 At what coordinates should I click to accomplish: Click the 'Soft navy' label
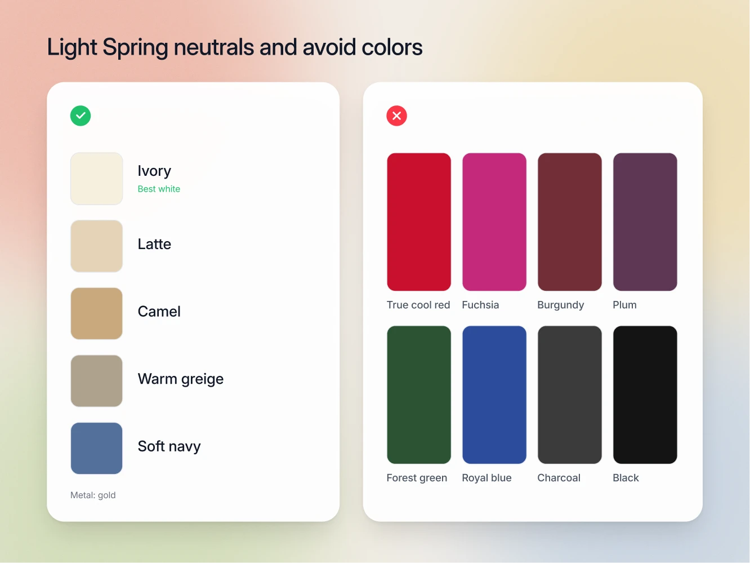[169, 446]
